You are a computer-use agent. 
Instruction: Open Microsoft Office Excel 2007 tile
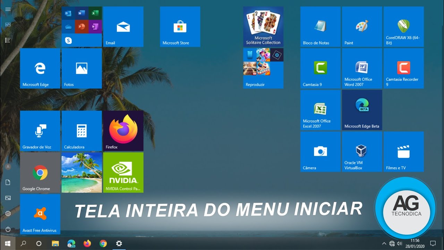click(x=320, y=110)
